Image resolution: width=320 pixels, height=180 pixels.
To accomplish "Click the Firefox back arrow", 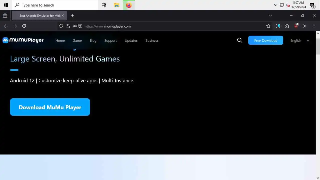I will point(6,26).
